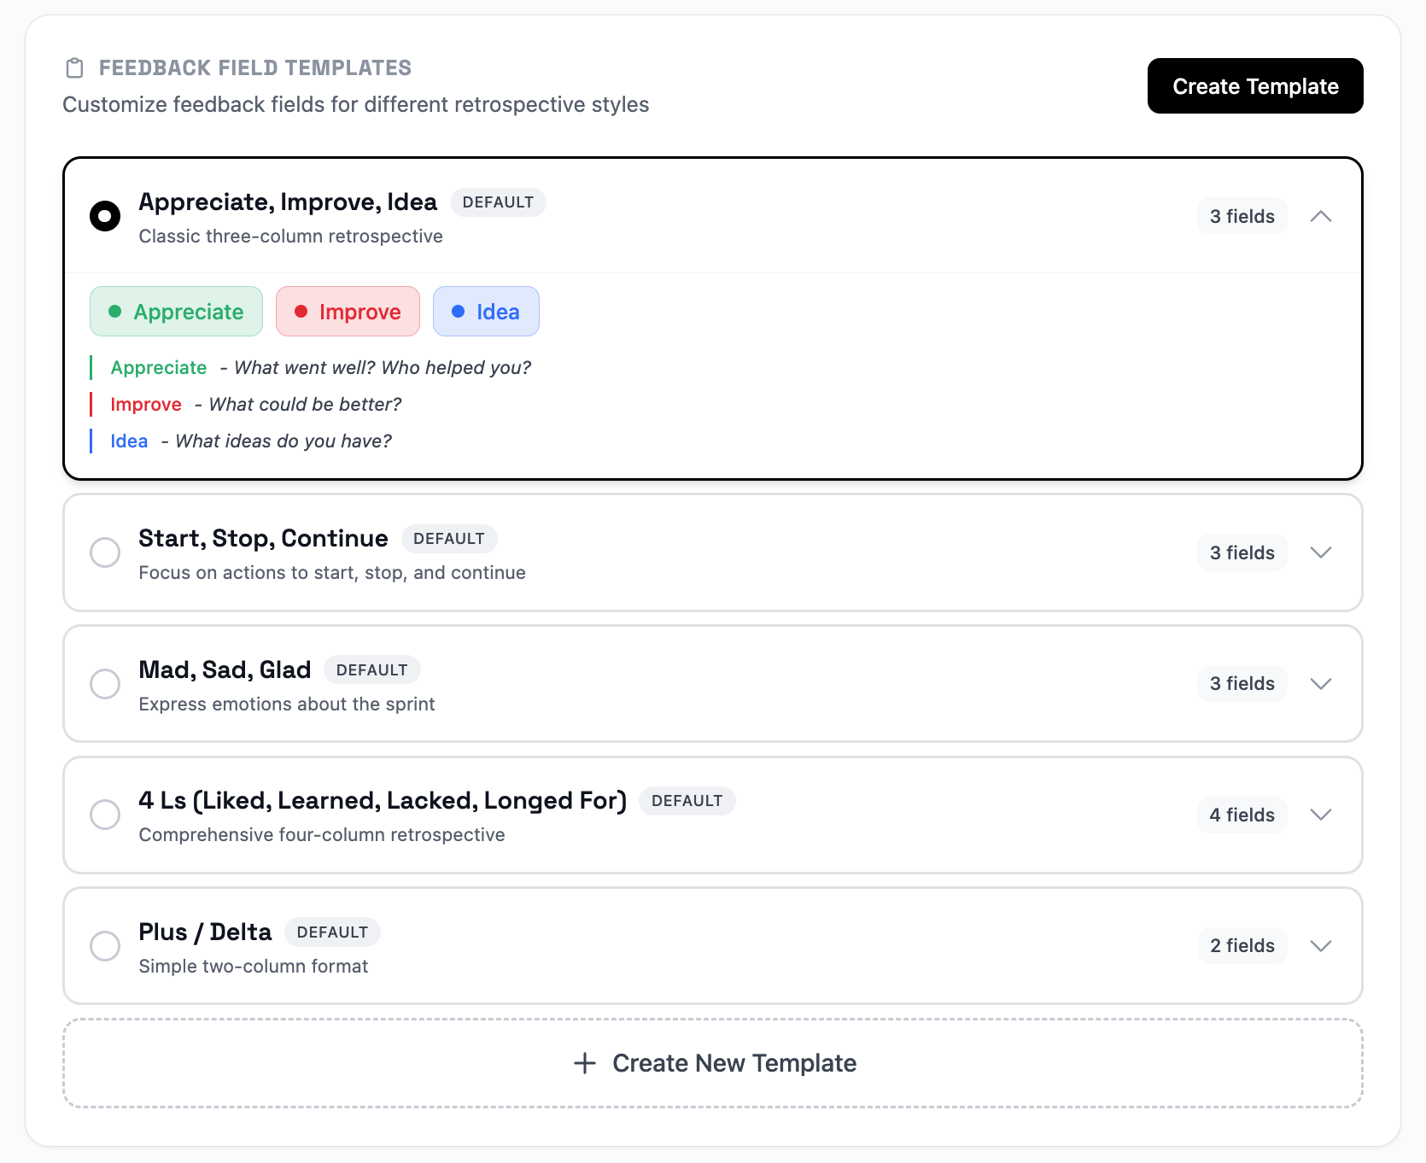The image size is (1426, 1163).
Task: Click the clipboard icon beside Feedback Field Templates
Action: point(75,68)
